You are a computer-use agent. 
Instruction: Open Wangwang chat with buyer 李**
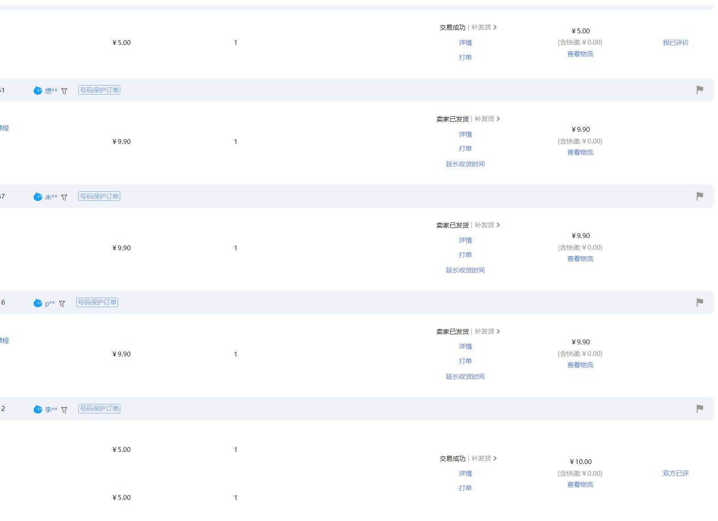coord(38,409)
